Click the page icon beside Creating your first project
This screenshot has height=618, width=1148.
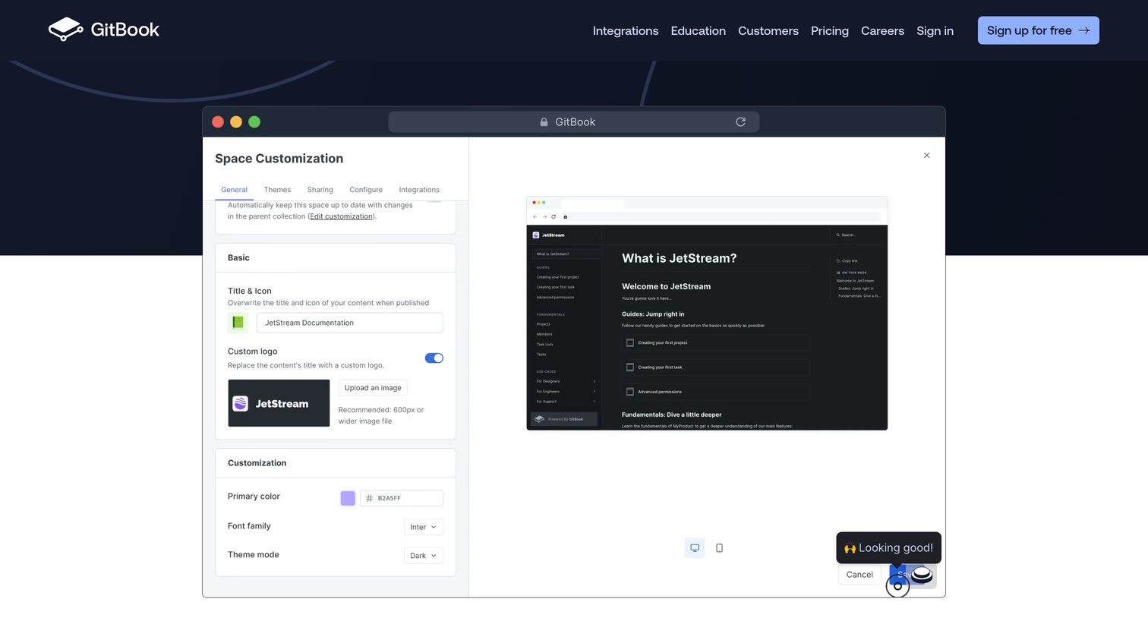tap(629, 342)
